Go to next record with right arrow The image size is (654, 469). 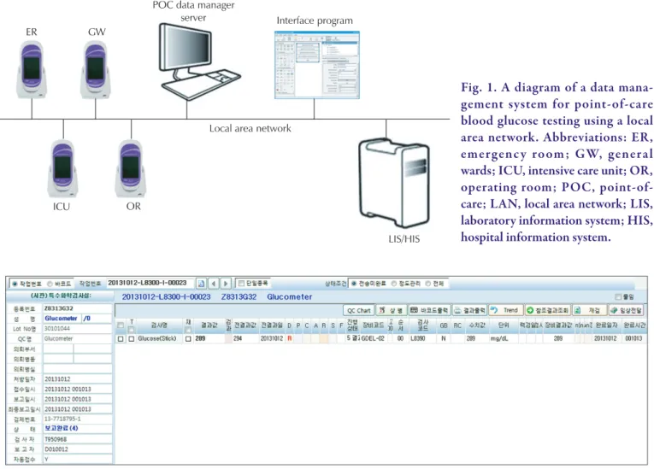point(226,284)
